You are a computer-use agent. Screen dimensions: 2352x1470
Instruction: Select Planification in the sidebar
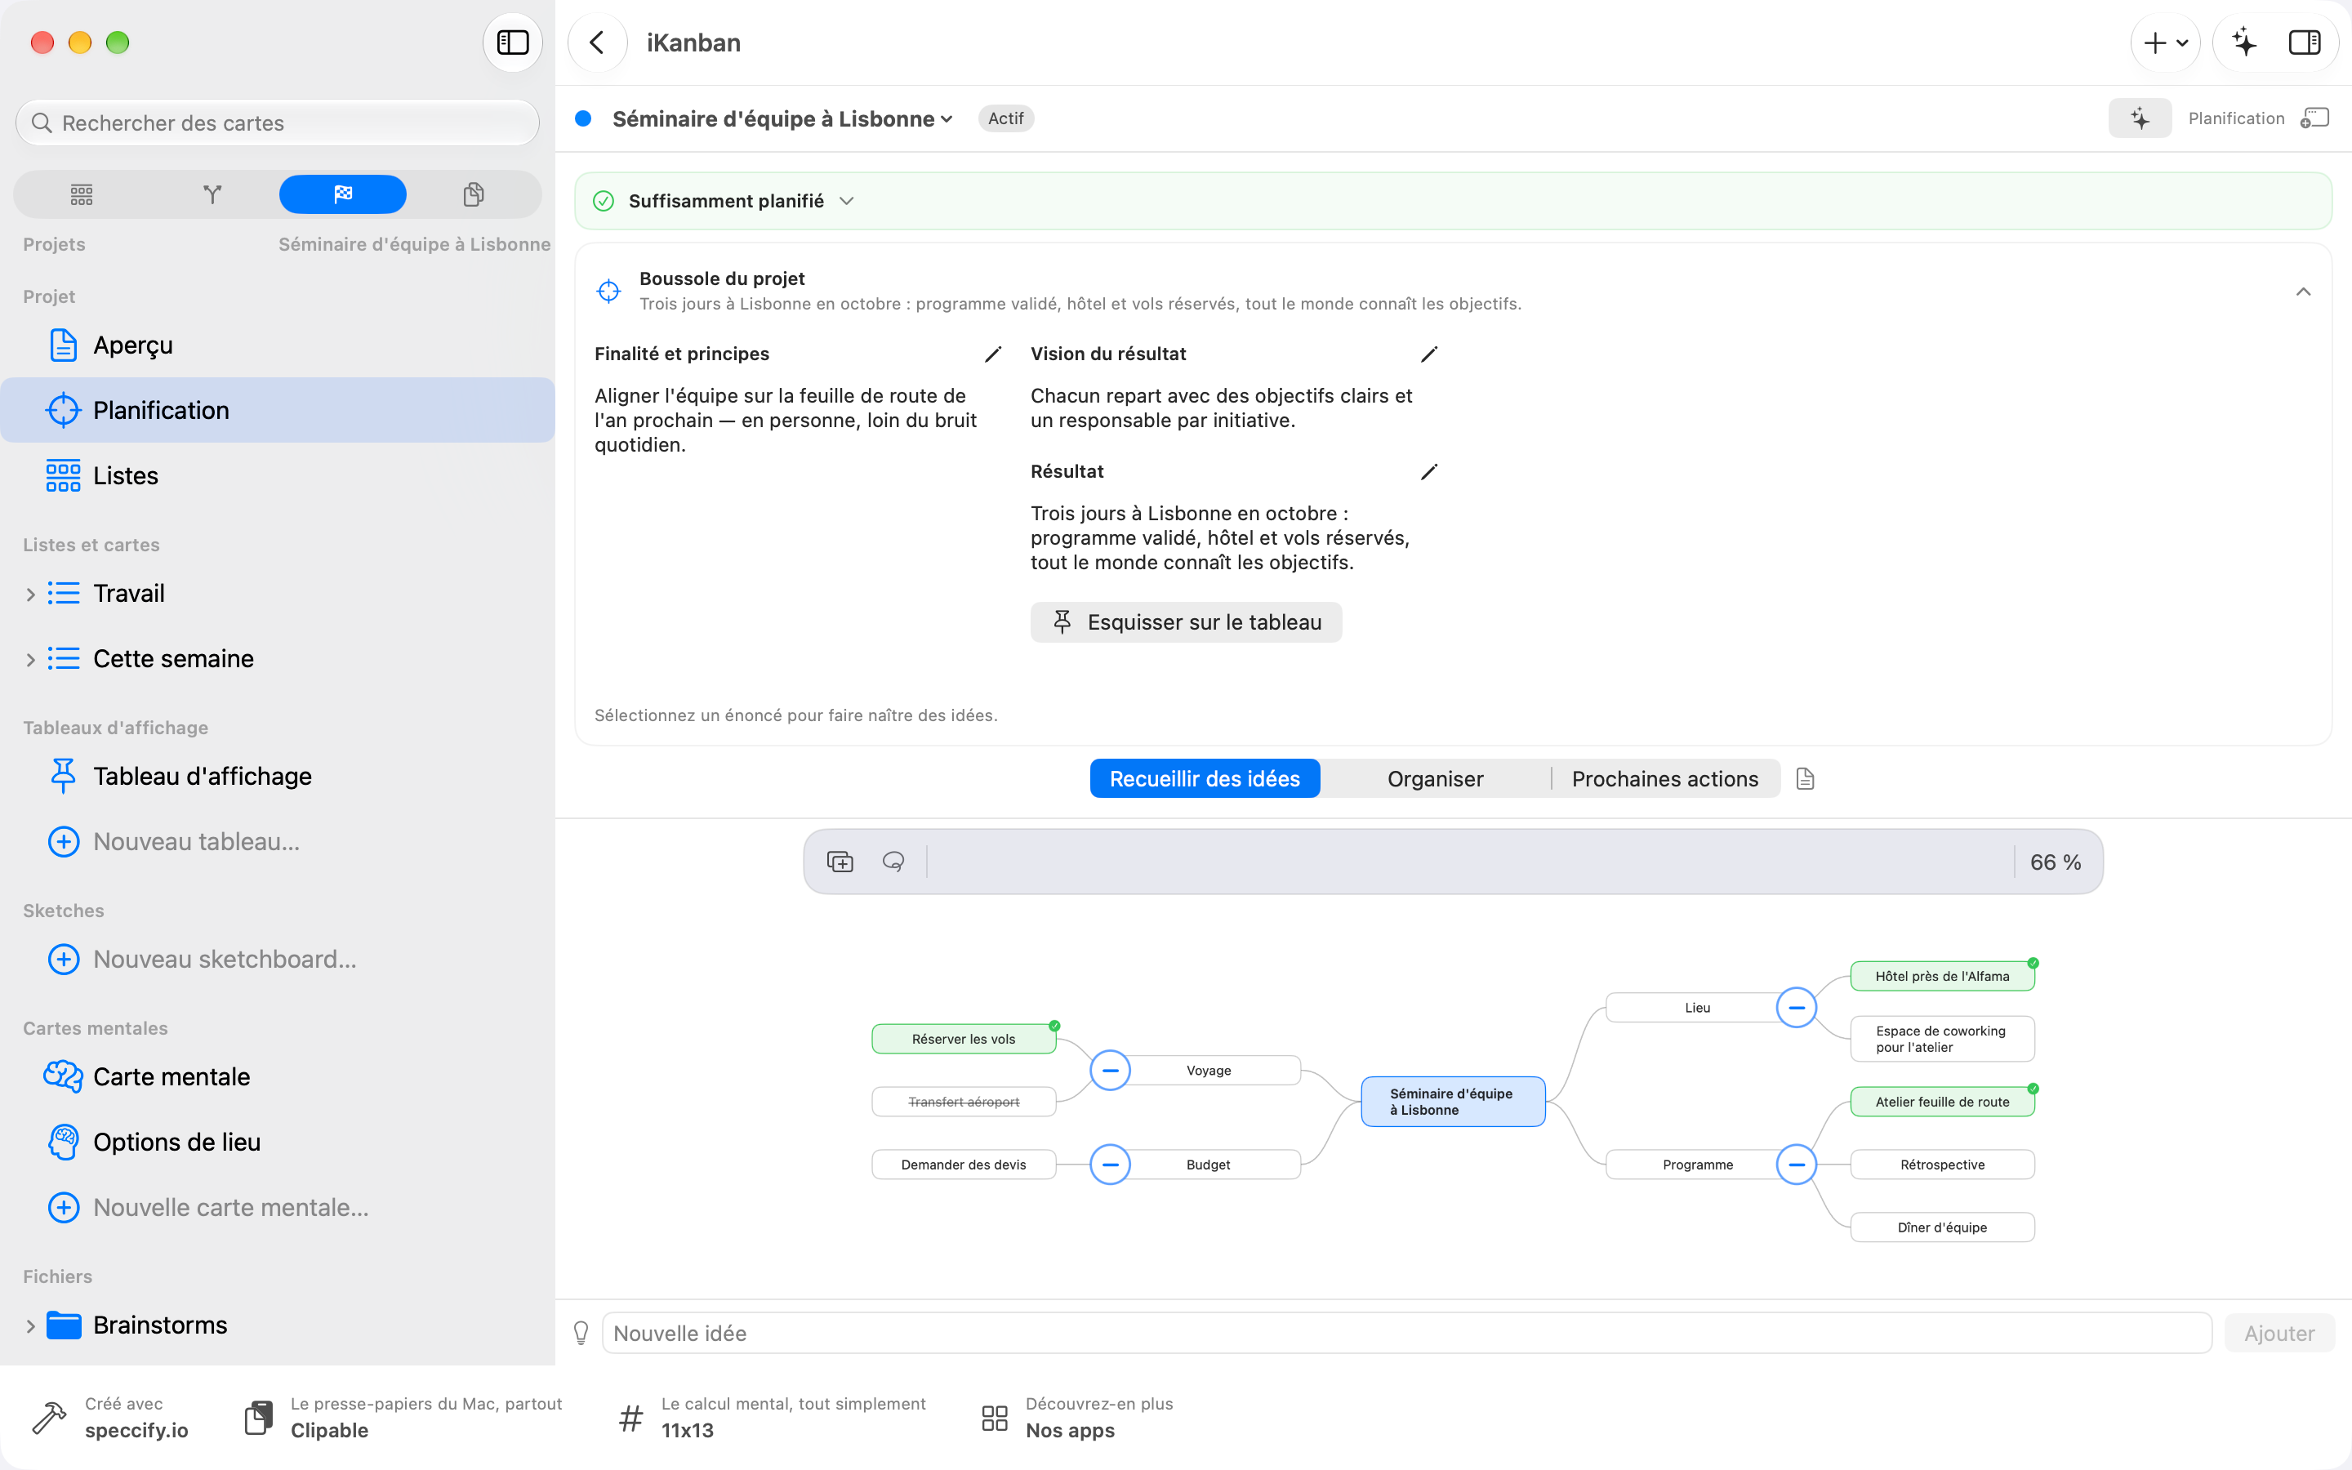click(x=277, y=410)
